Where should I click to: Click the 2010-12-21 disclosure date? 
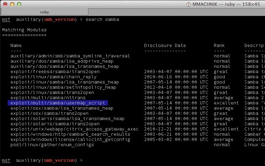[x=158, y=129]
